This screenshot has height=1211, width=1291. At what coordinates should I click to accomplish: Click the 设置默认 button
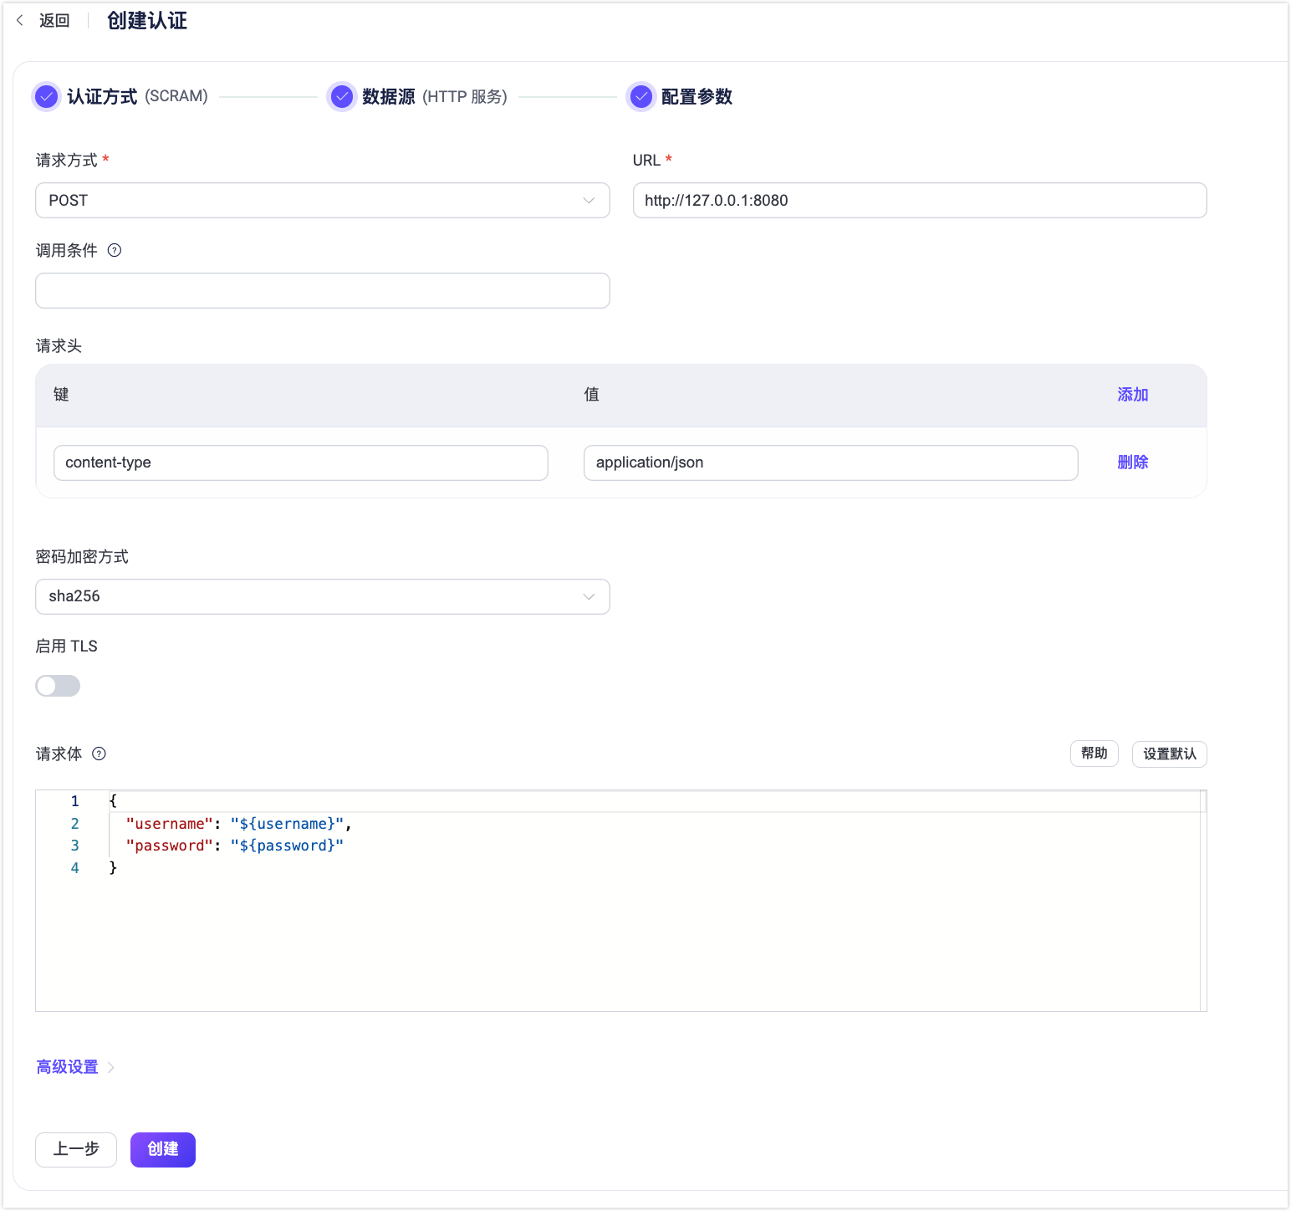[x=1169, y=754]
